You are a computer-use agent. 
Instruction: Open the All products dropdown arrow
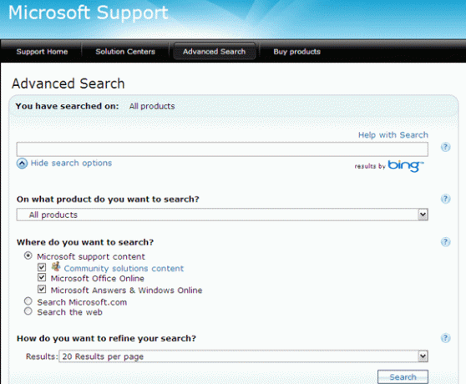click(x=423, y=215)
